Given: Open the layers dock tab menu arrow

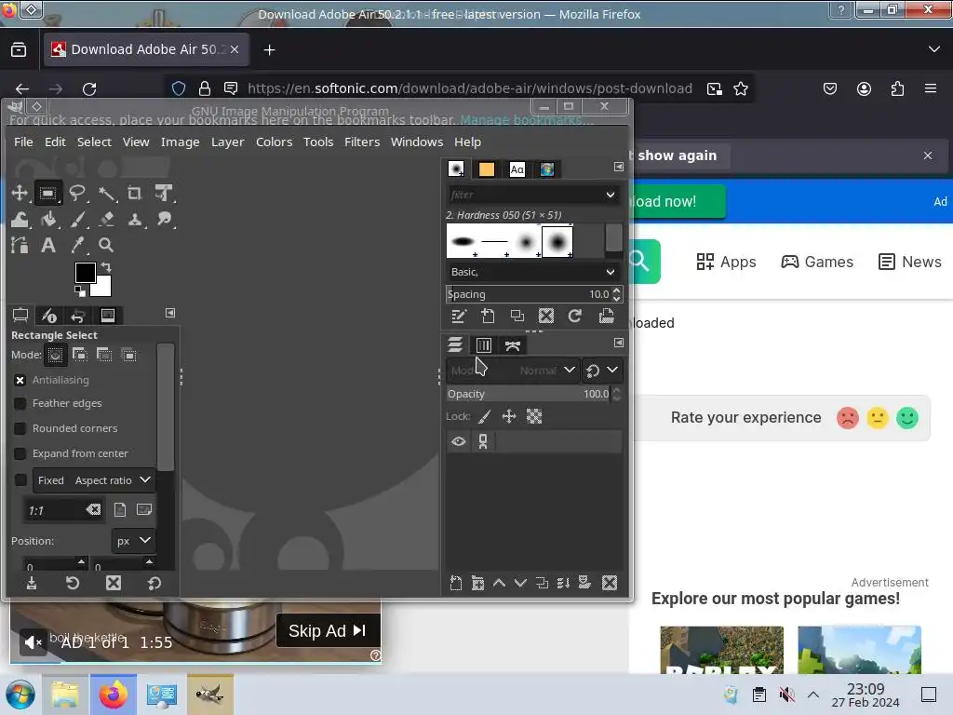Looking at the screenshot, I should [619, 343].
